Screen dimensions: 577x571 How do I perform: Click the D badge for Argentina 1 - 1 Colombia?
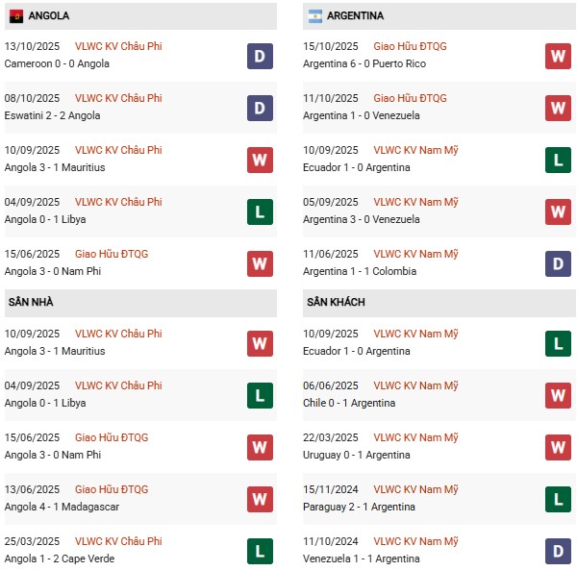pos(558,263)
